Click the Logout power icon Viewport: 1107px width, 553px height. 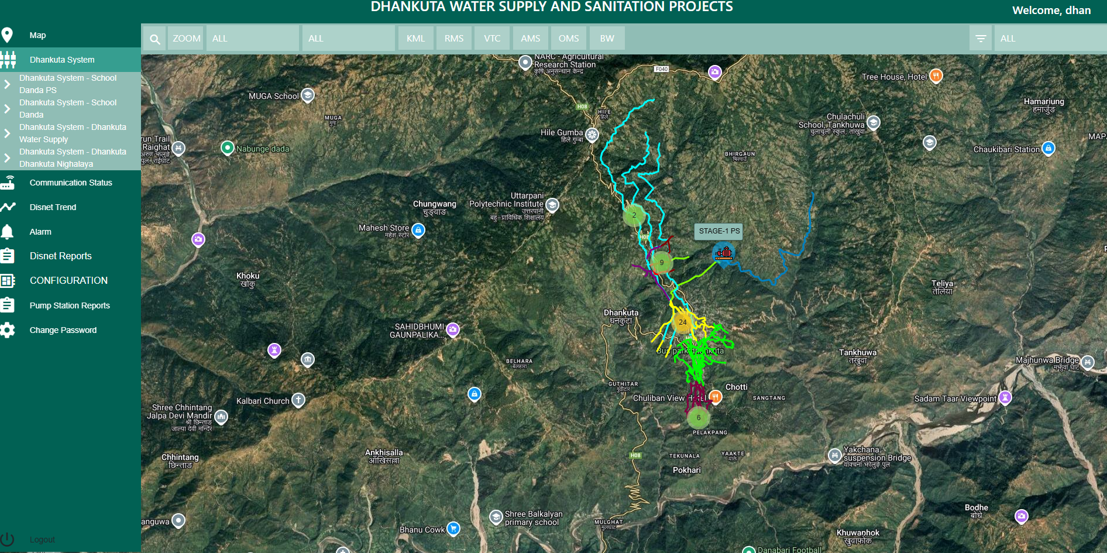tap(8, 539)
